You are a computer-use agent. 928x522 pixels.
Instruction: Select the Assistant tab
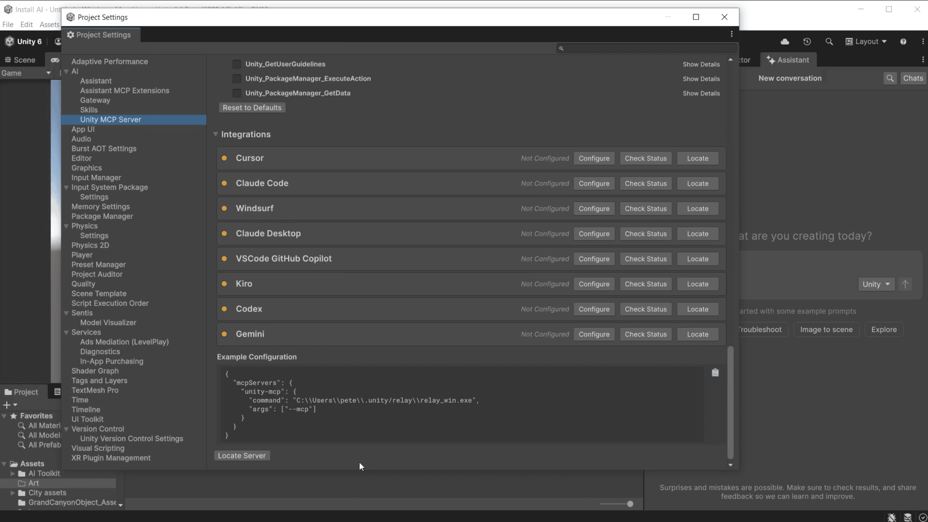pyautogui.click(x=788, y=60)
